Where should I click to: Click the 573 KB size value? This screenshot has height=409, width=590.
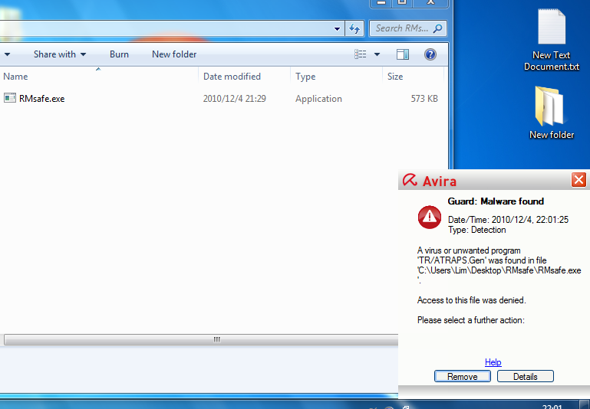(x=424, y=98)
